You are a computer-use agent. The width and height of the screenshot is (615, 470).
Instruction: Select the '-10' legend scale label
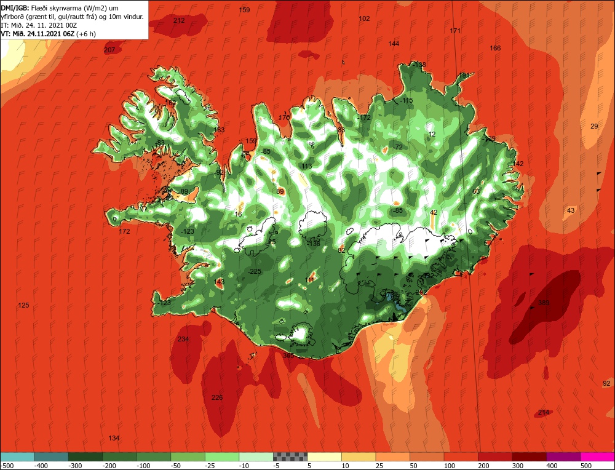[244, 466]
